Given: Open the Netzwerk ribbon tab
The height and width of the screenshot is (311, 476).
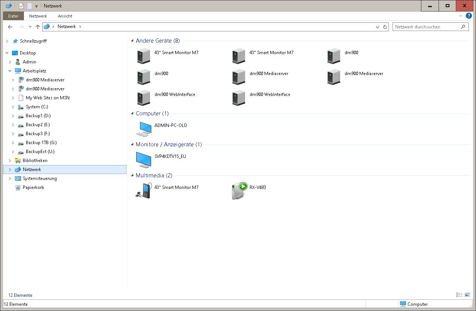Looking at the screenshot, I should click(x=38, y=16).
